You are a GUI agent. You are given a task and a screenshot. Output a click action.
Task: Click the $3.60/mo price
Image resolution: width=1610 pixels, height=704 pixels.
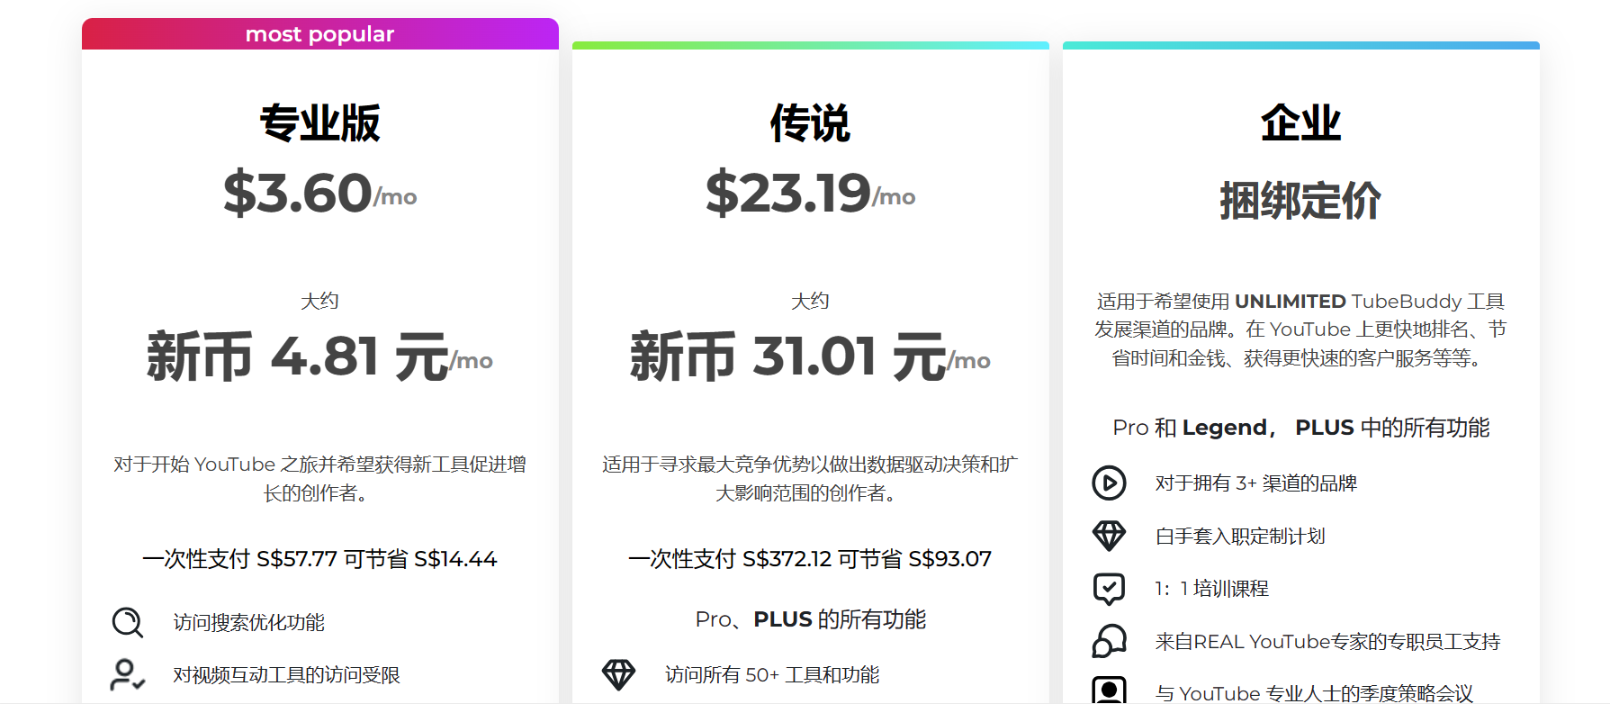click(x=320, y=194)
